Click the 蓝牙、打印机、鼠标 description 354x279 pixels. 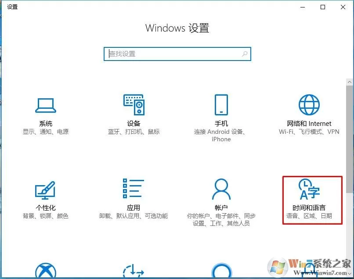[x=134, y=132]
